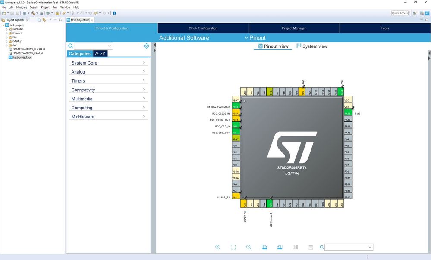Open the Device Configuration perspective icon

(427, 13)
